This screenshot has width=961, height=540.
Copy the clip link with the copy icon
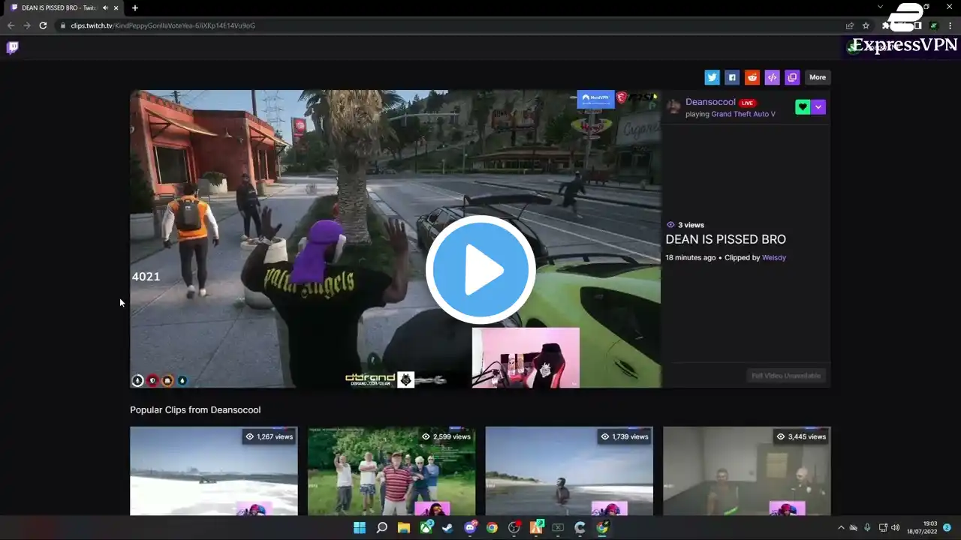[792, 77]
